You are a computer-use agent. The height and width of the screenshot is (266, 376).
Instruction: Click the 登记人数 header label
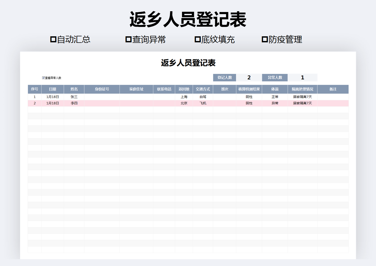pyautogui.click(x=225, y=77)
